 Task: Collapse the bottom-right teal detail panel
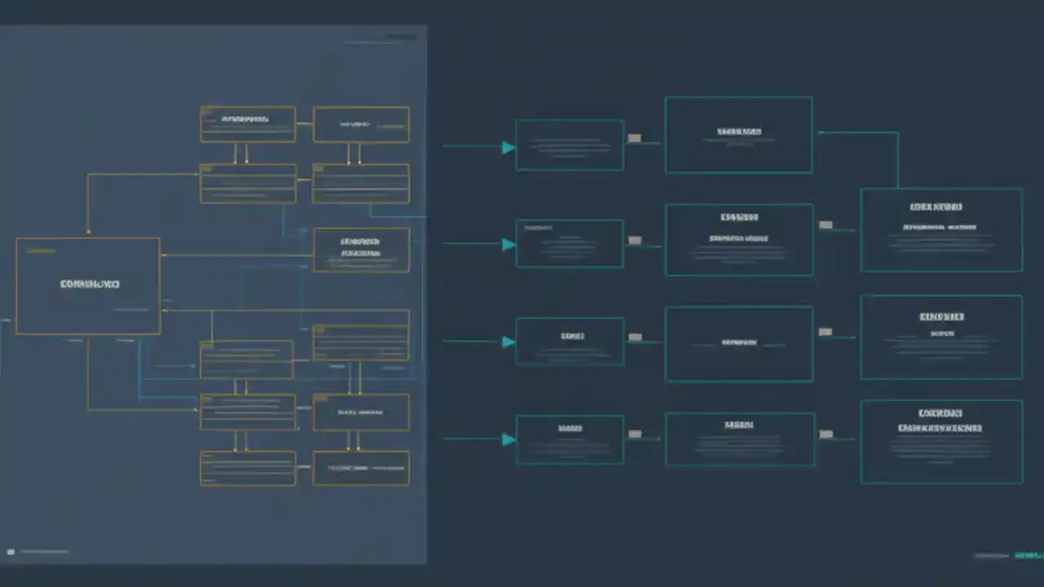pyautogui.click(x=940, y=440)
